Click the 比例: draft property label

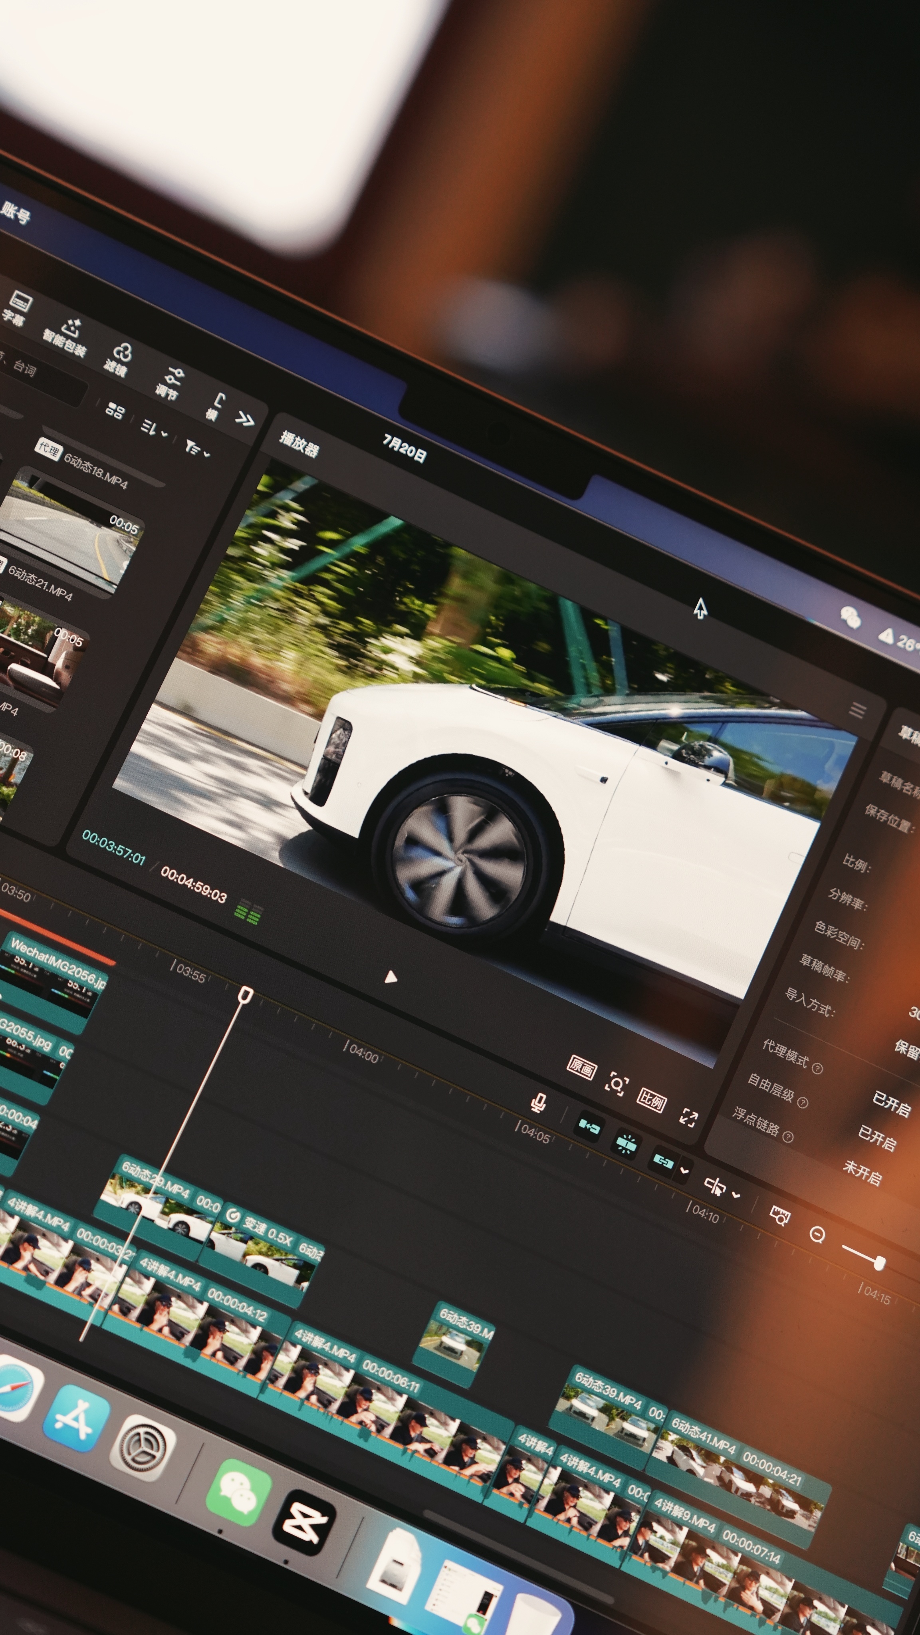coord(856,863)
